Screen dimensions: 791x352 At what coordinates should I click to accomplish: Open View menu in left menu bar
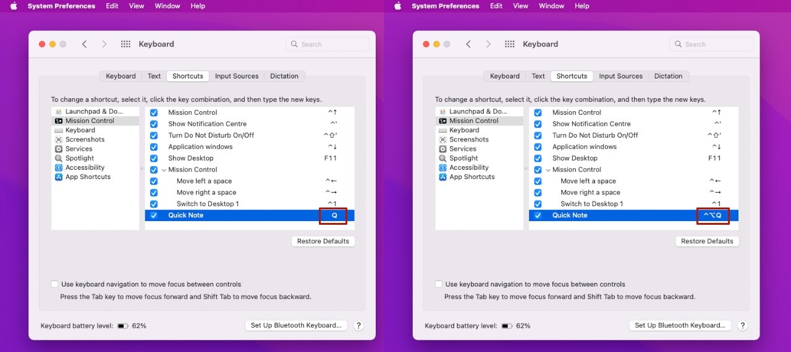pos(137,6)
